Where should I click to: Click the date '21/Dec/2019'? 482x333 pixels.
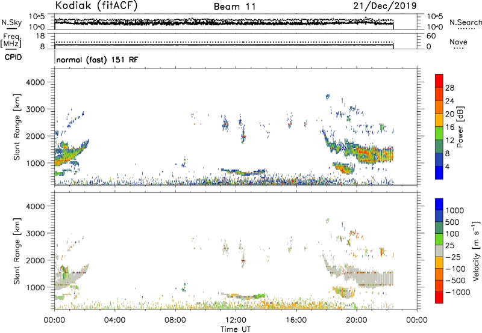(385, 6)
